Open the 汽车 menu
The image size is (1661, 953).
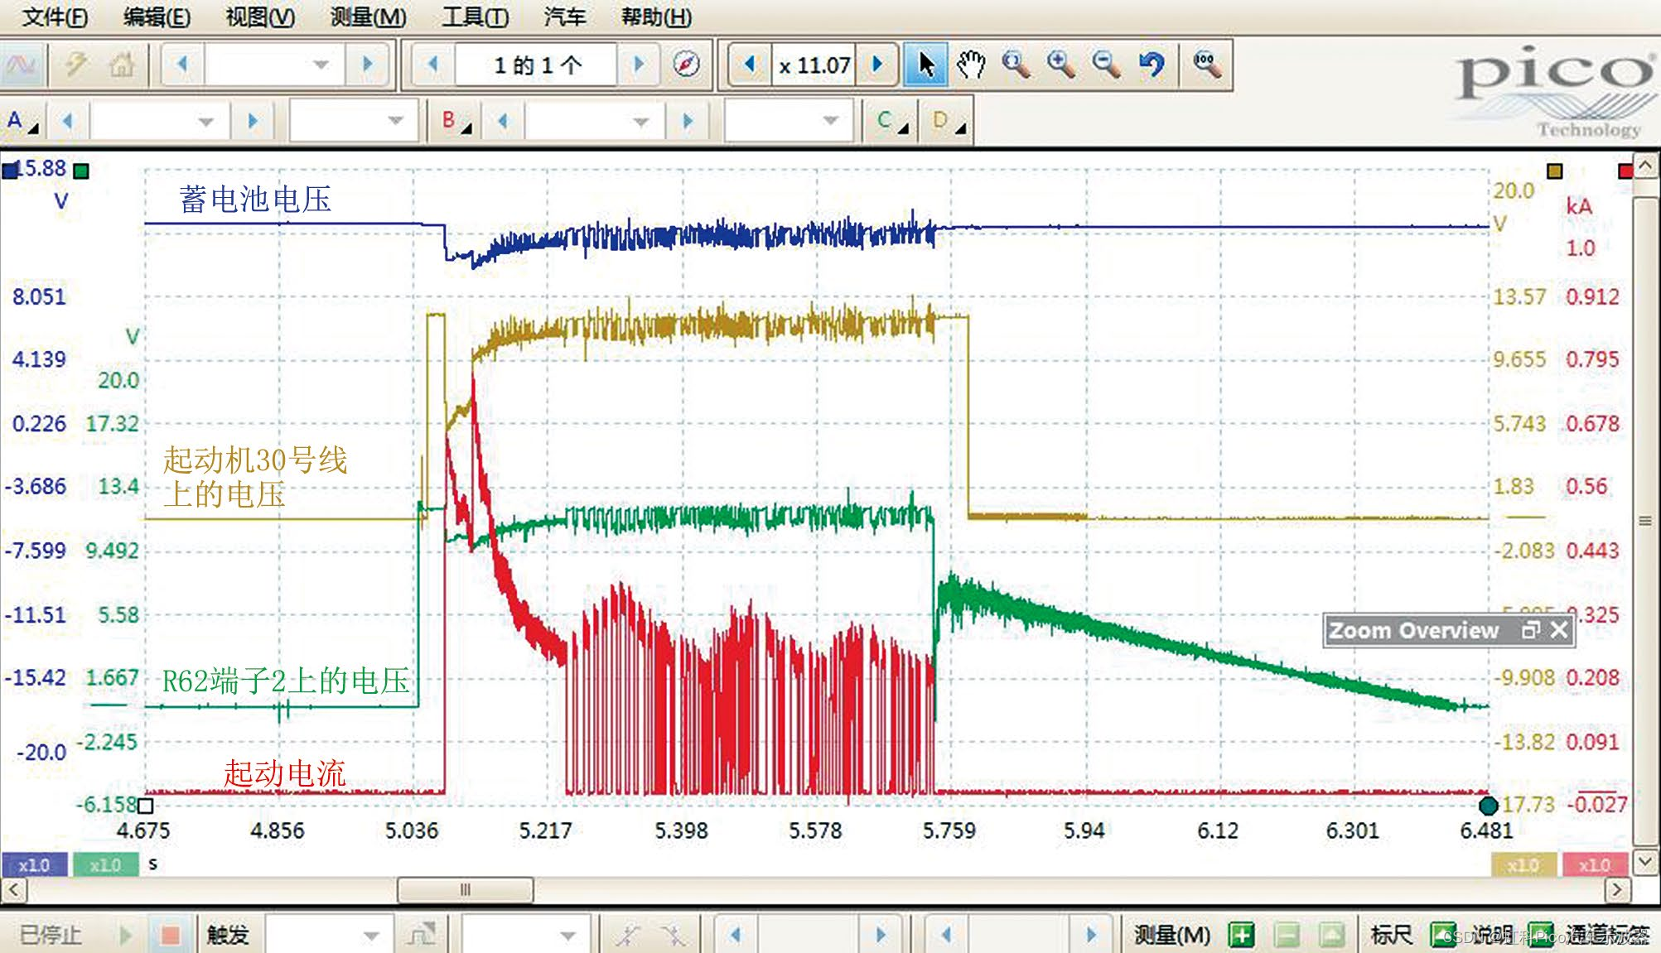click(x=564, y=17)
